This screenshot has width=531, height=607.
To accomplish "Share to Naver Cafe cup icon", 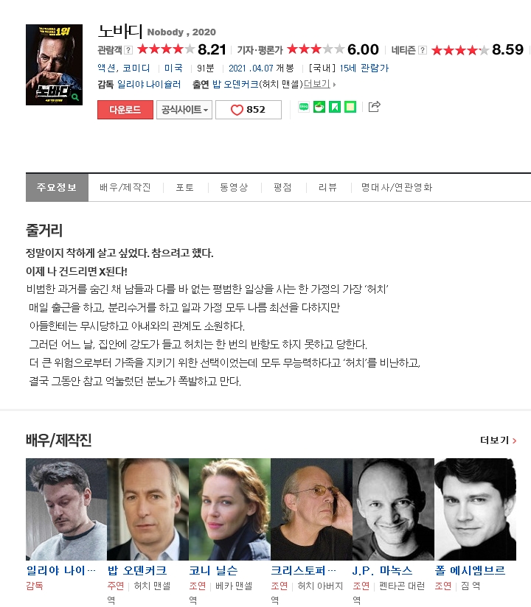I will pyautogui.click(x=319, y=107).
